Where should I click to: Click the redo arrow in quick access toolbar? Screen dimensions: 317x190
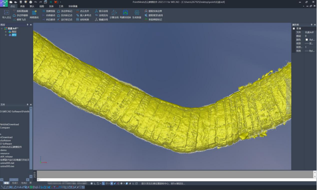40,2
